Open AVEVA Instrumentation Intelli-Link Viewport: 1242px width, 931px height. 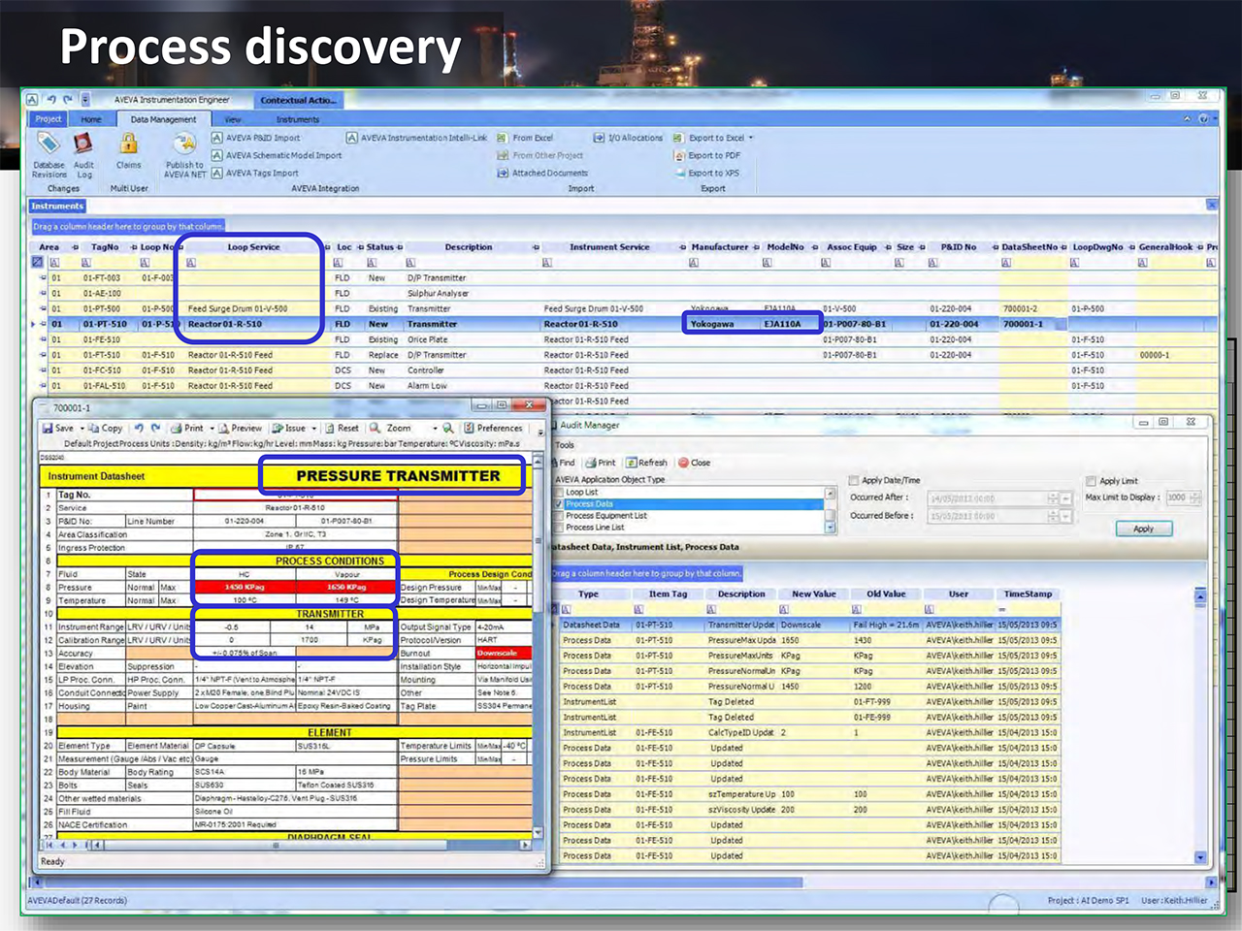coord(416,138)
